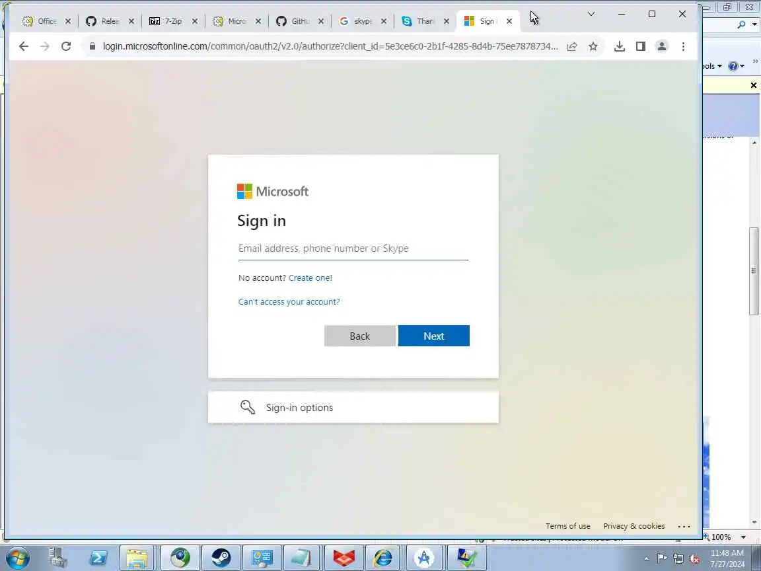The width and height of the screenshot is (761, 571).
Task: Click the footer ellipsis more options
Action: tap(684, 526)
